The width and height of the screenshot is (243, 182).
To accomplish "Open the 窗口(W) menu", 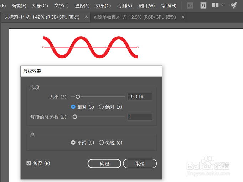I will (146, 6).
